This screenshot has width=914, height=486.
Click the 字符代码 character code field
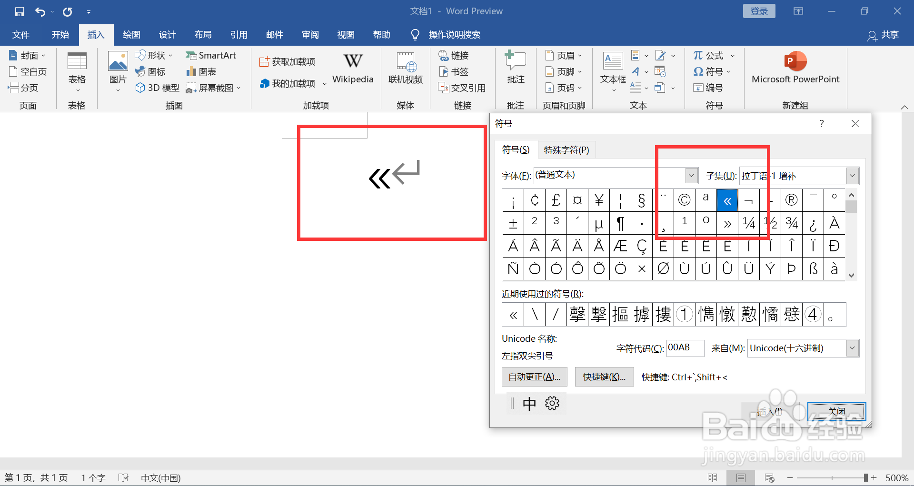[x=685, y=348]
